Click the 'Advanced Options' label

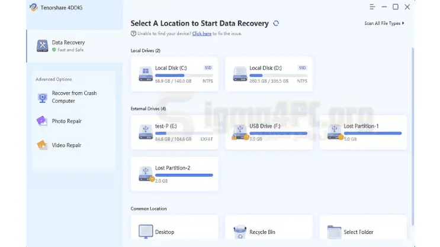point(54,79)
